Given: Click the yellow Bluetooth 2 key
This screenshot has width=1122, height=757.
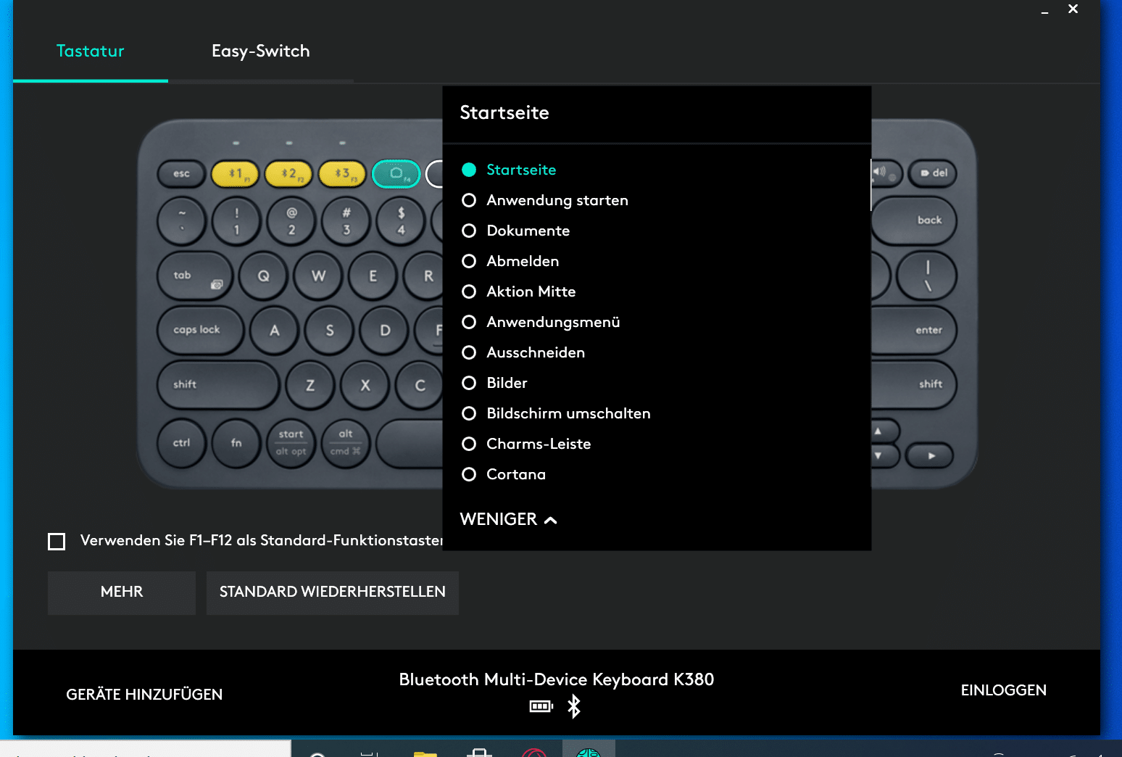Looking at the screenshot, I should (x=288, y=174).
